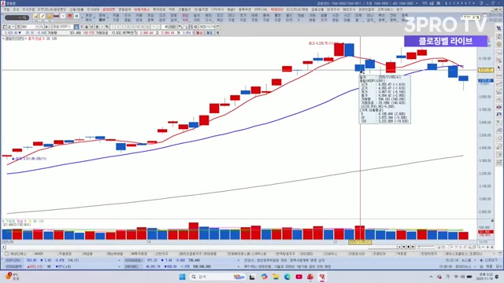The height and width of the screenshot is (283, 504).
Task: Click the save disk icon beside the settings gear
Action: click(191, 27)
